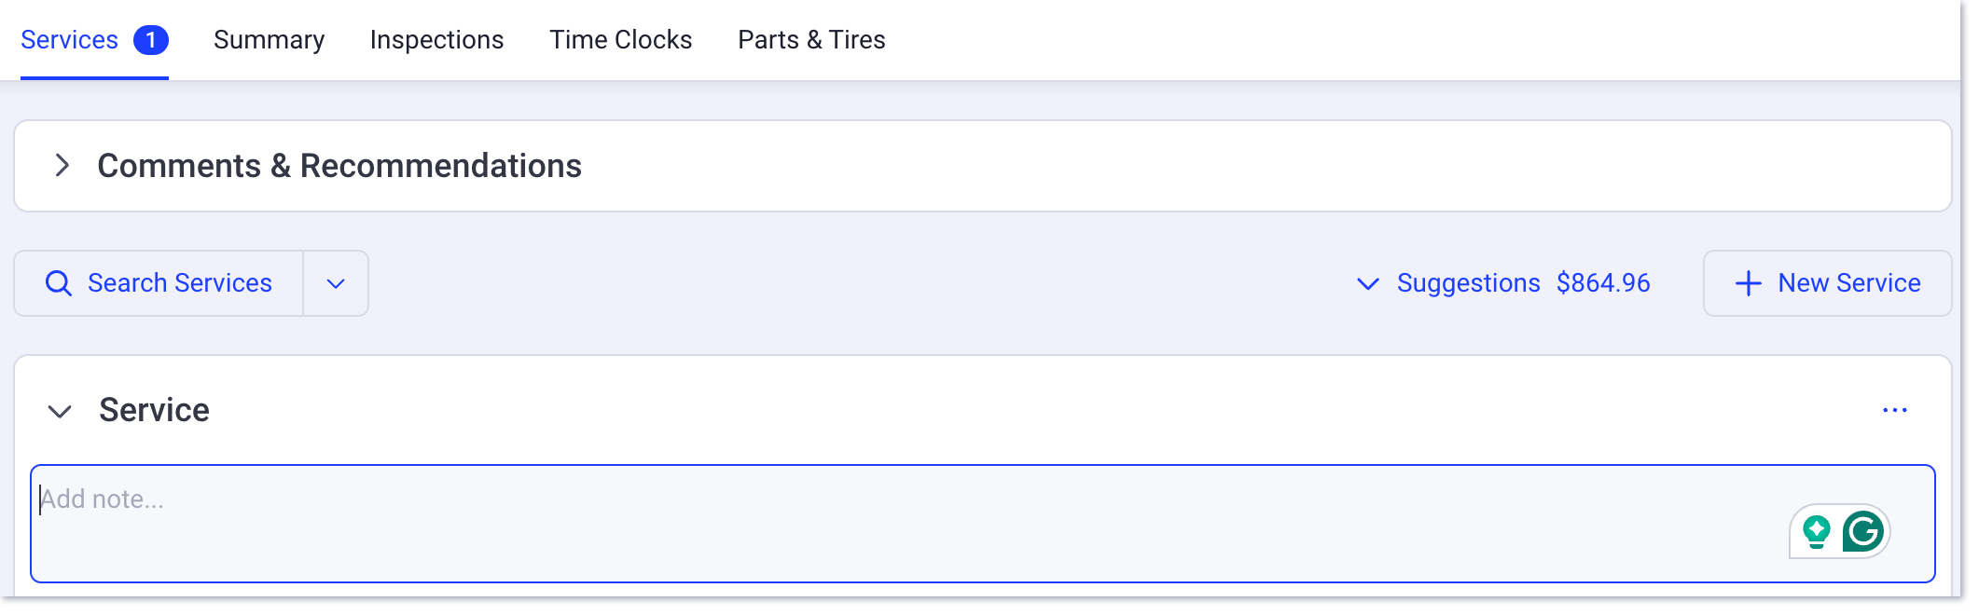The width and height of the screenshot is (1979, 615).
Task: Click the Services count badge
Action: click(151, 40)
